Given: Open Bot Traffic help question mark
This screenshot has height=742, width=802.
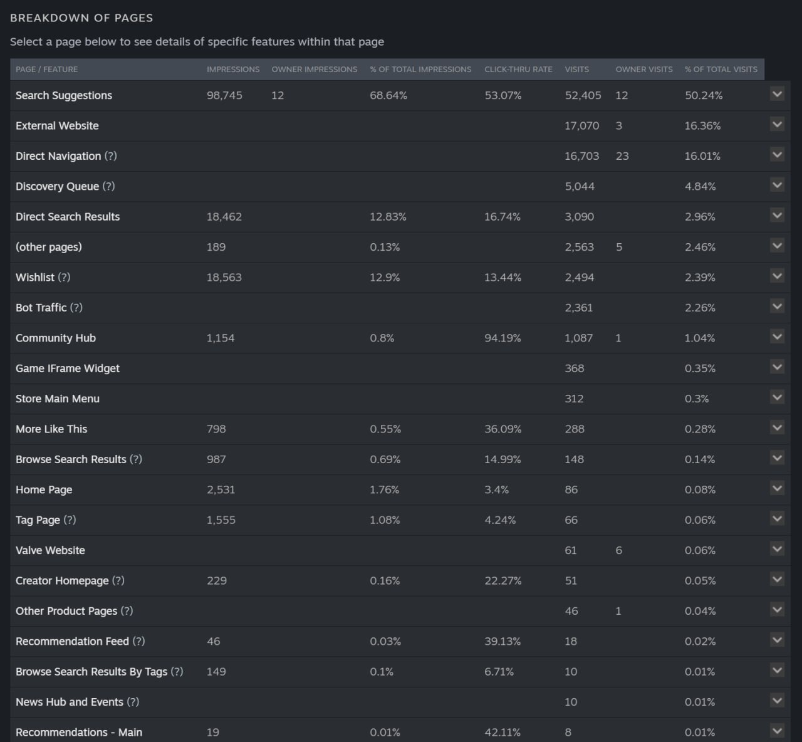Looking at the screenshot, I should [x=76, y=308].
